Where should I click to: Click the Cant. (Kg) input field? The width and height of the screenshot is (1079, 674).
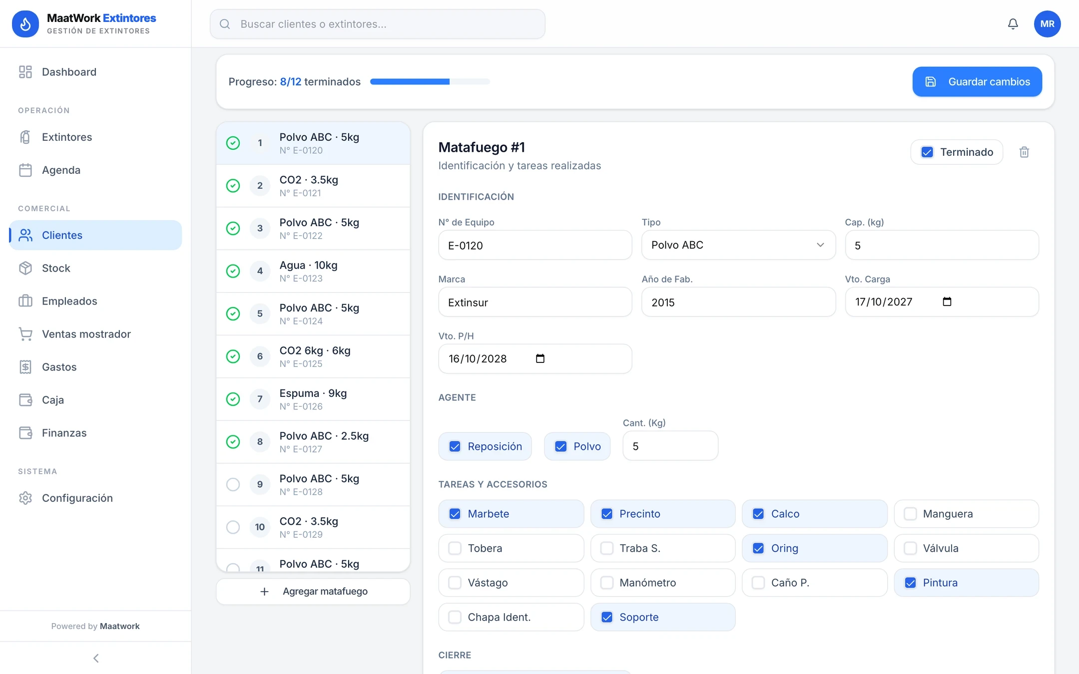pyautogui.click(x=670, y=446)
